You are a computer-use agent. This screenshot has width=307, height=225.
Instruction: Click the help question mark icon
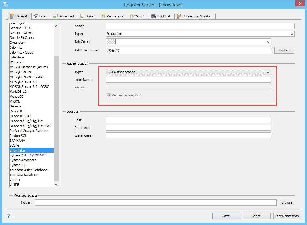[x=9, y=216]
